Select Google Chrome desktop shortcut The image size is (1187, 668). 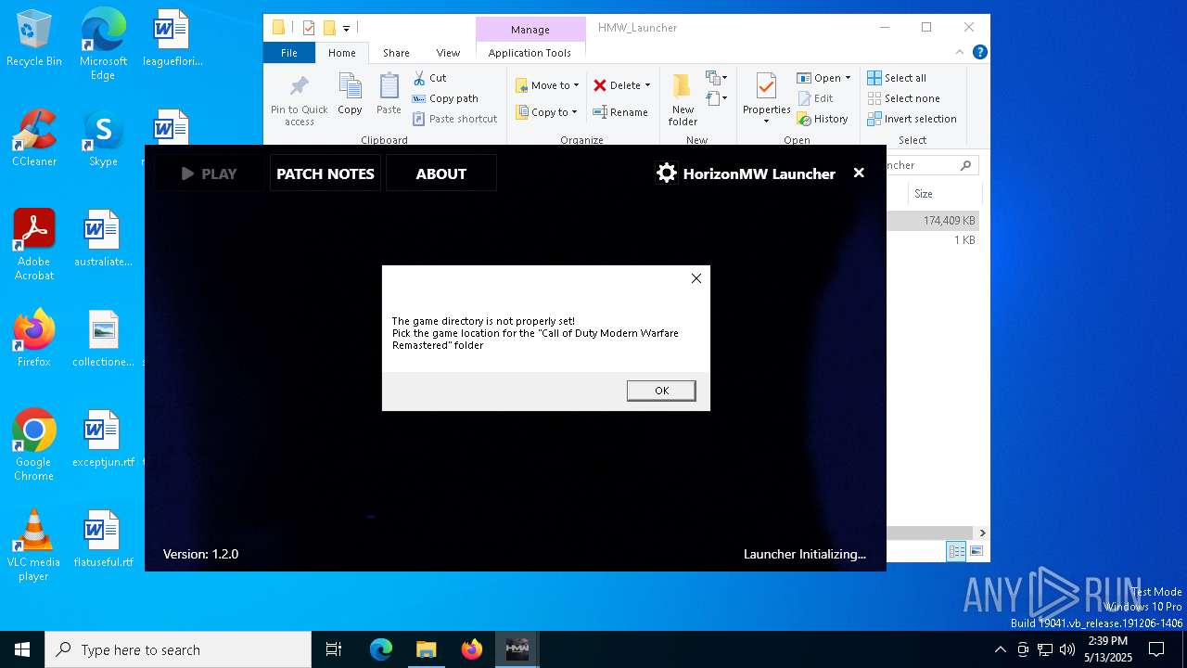pyautogui.click(x=34, y=445)
